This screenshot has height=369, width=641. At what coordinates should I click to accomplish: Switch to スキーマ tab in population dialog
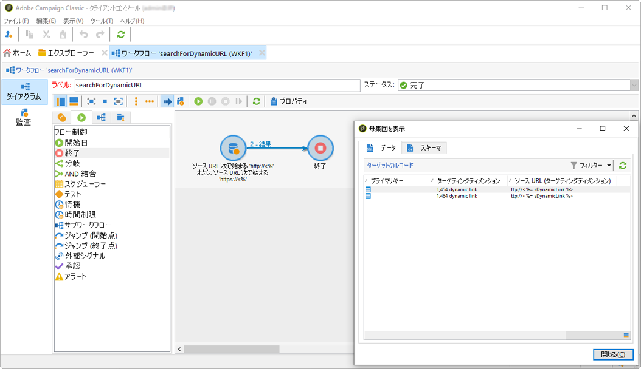point(424,148)
